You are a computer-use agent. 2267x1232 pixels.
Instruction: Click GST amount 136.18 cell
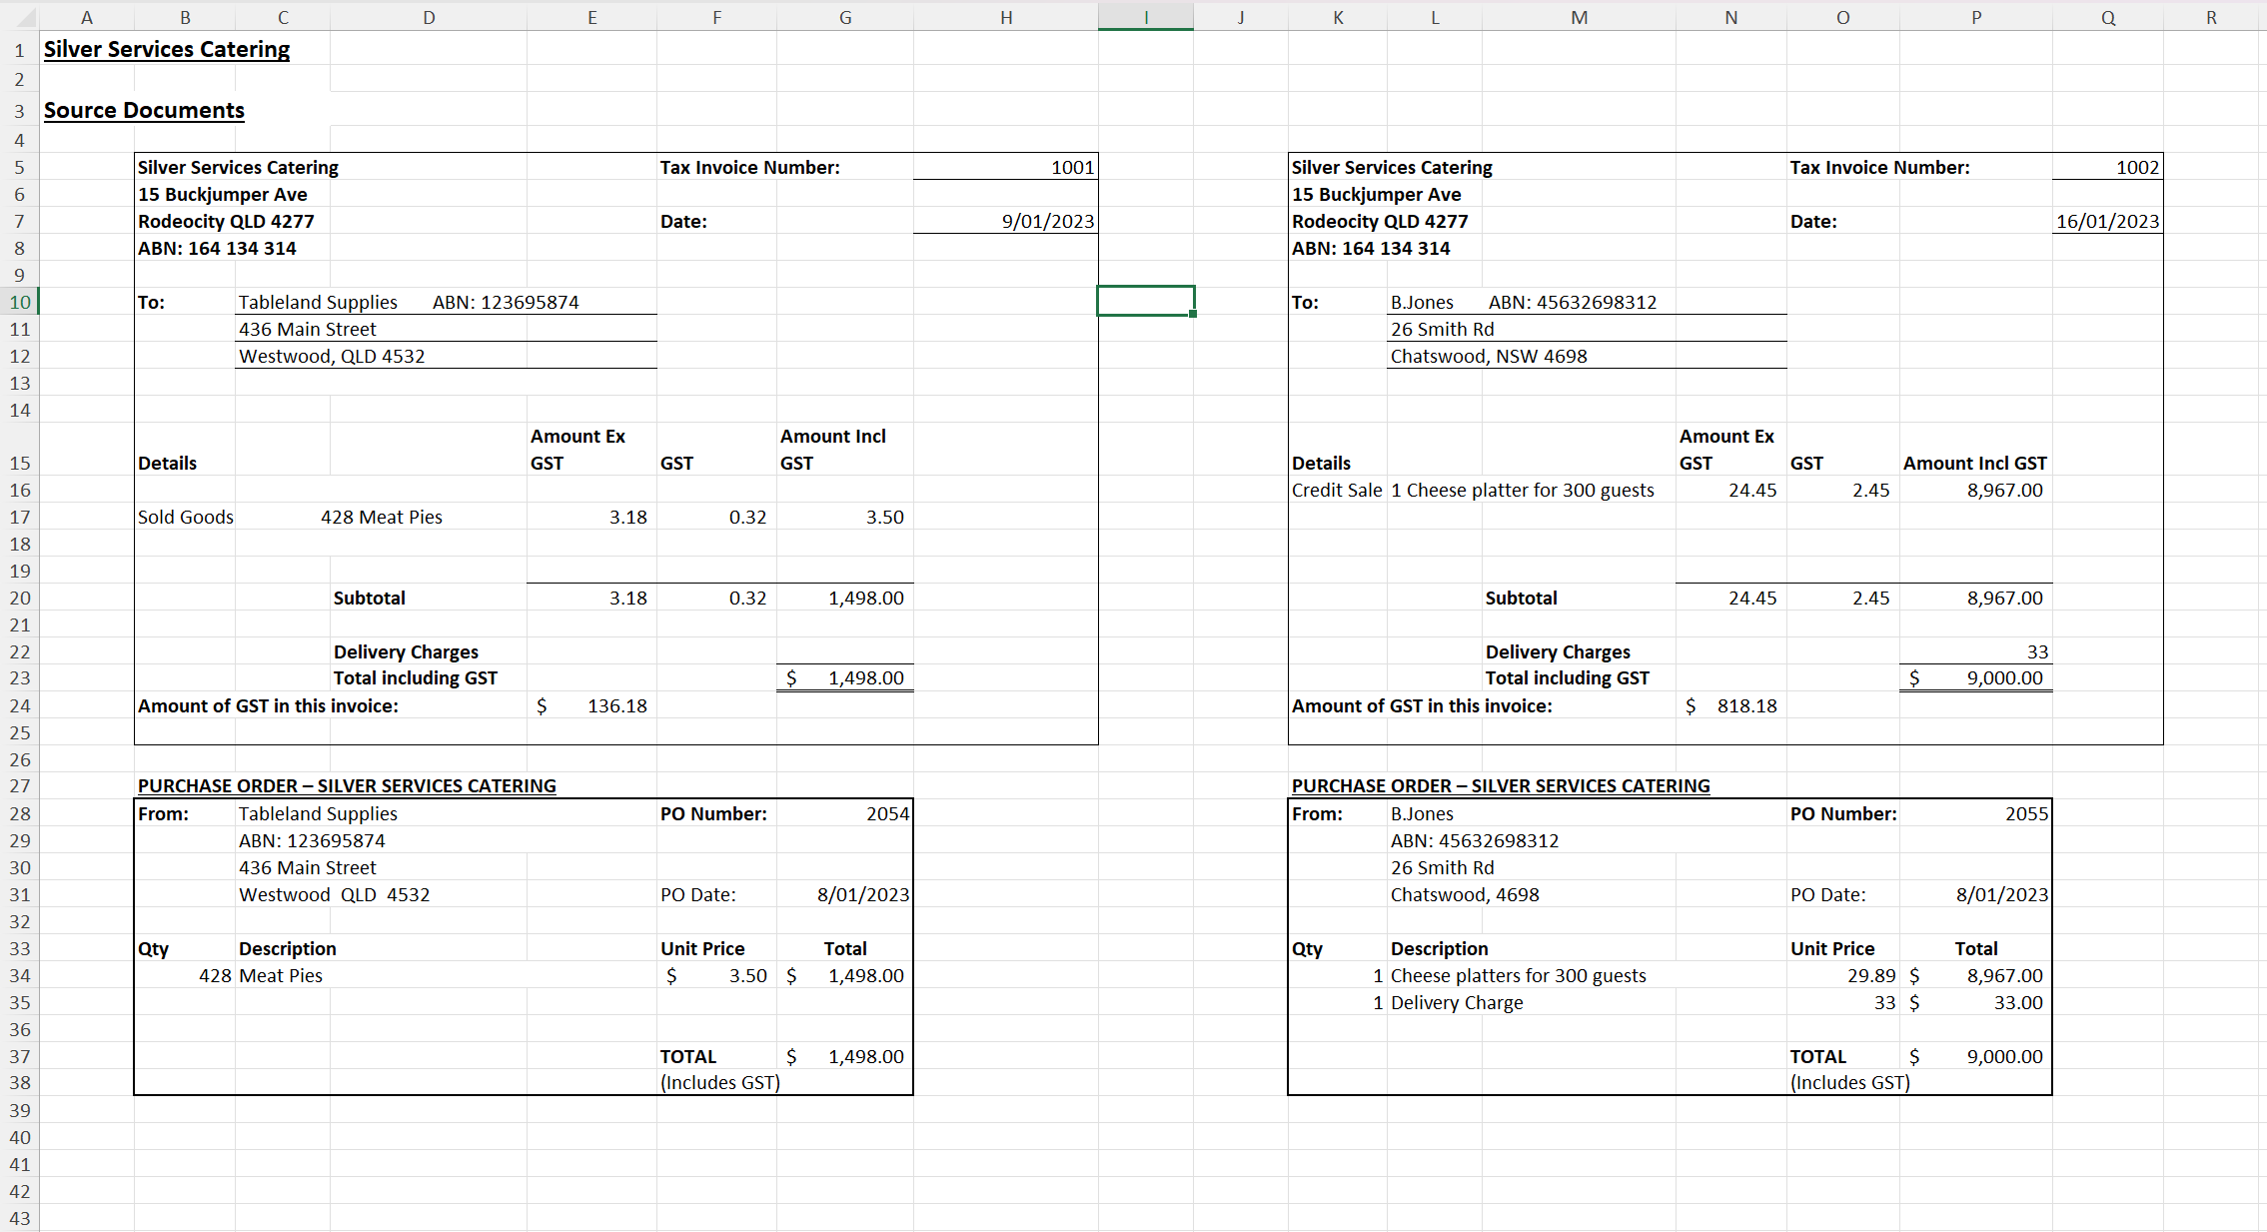click(615, 705)
